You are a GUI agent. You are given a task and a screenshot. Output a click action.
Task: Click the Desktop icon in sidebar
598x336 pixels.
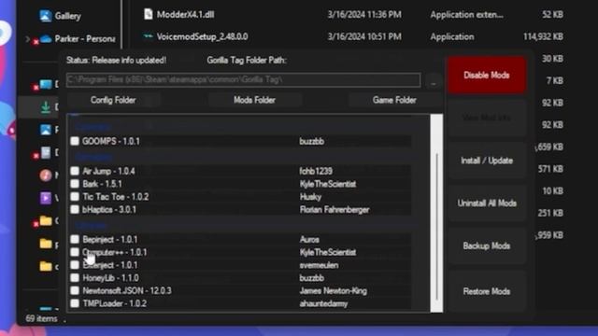46,84
